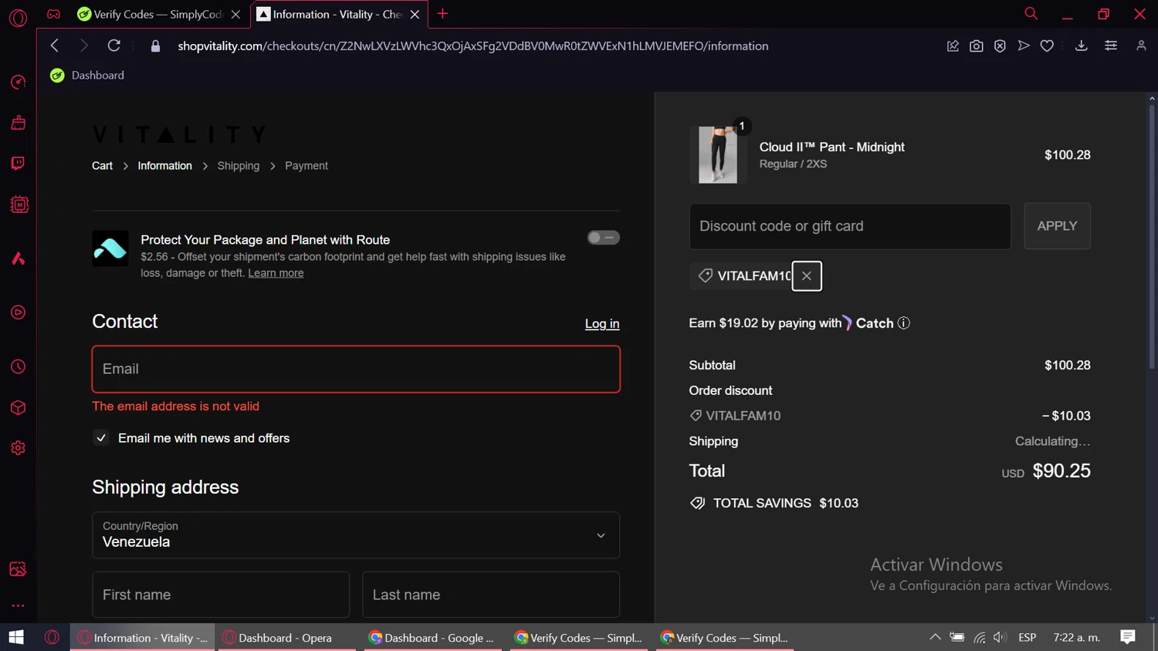The width and height of the screenshot is (1158, 651).
Task: Open the GX Corner gamepad icon
Action: [53, 14]
